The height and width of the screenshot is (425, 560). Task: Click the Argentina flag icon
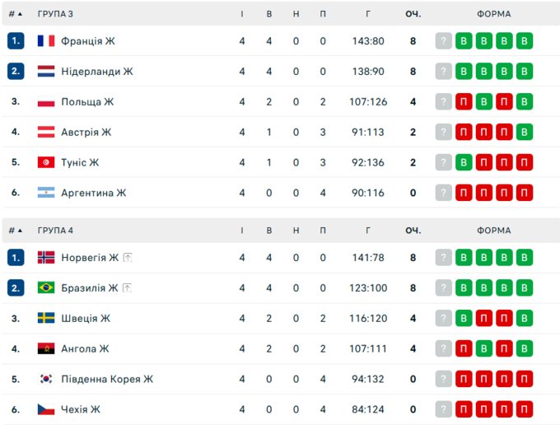(x=46, y=193)
